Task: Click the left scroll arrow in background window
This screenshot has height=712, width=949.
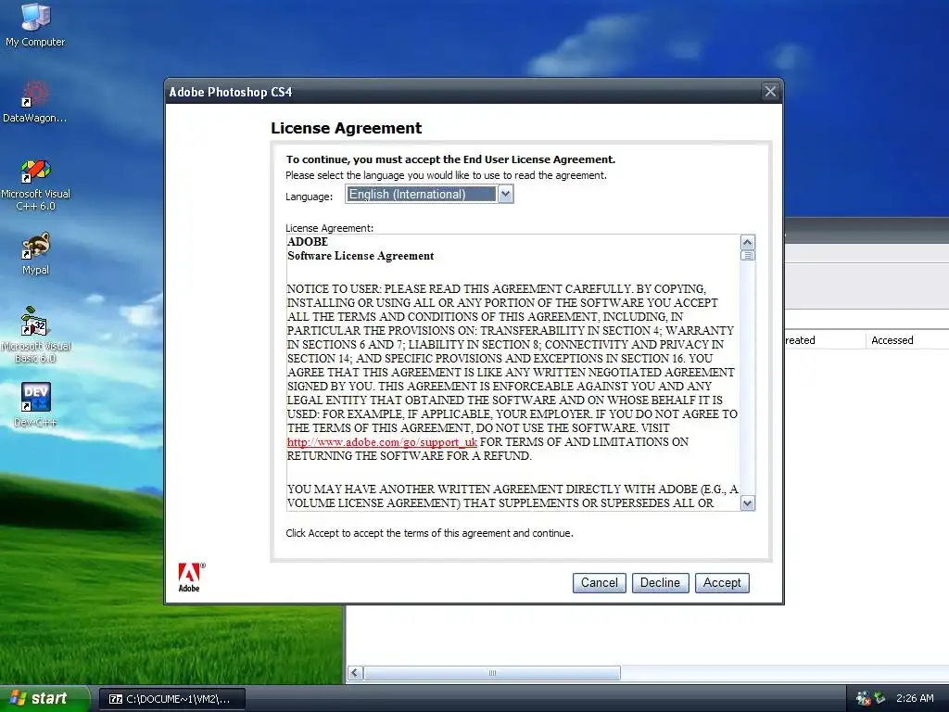Action: coord(355,673)
